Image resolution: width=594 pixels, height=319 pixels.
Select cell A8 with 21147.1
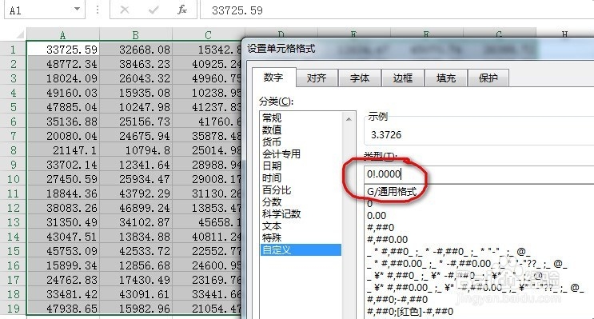[63, 150]
